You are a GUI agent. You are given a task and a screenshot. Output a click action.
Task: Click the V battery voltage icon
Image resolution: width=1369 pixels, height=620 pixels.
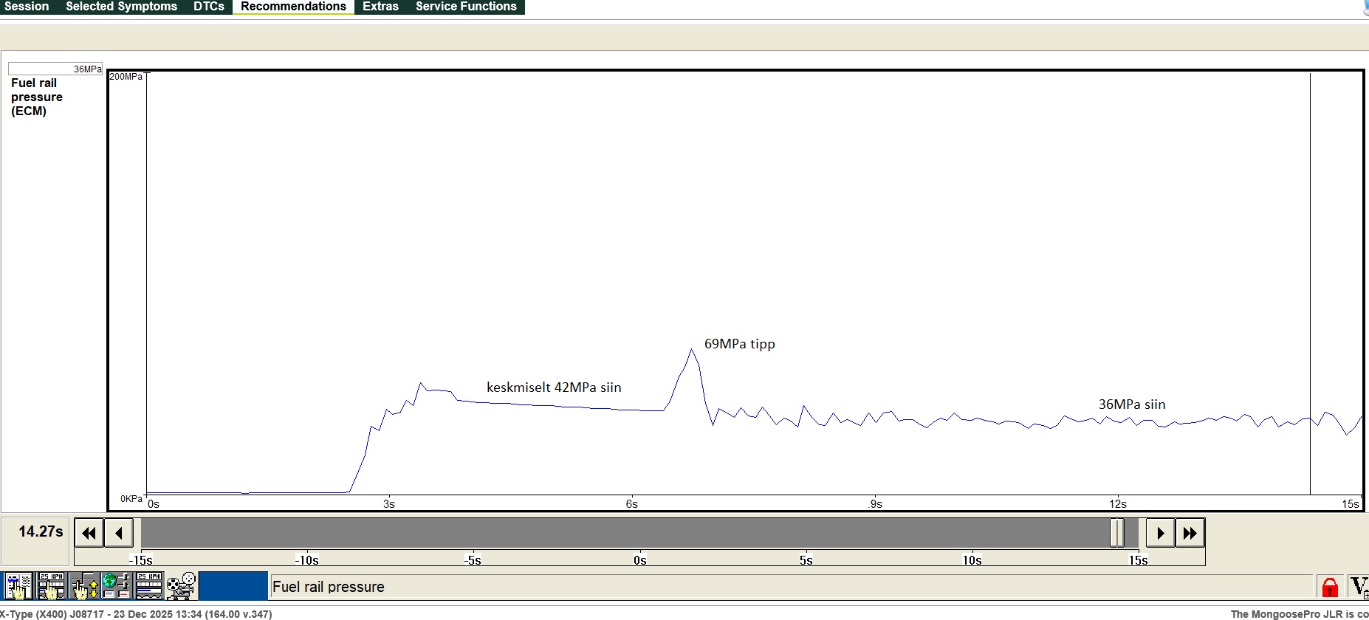(1358, 587)
